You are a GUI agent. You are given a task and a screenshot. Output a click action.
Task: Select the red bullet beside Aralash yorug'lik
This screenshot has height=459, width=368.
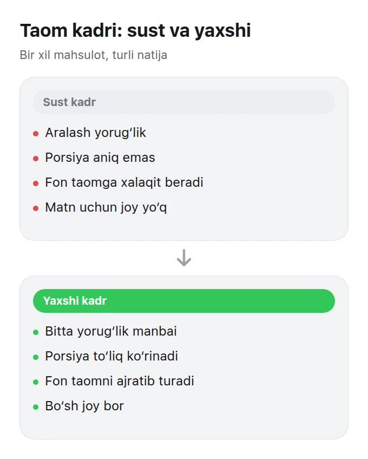coord(36,134)
